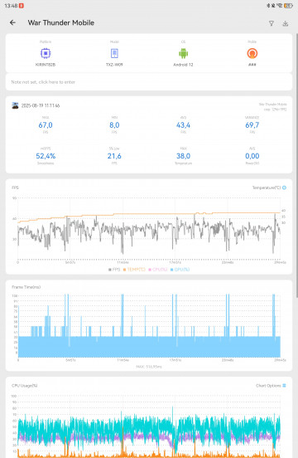
Task: Toggle CPU(%) series in chart legend
Action: (158, 270)
